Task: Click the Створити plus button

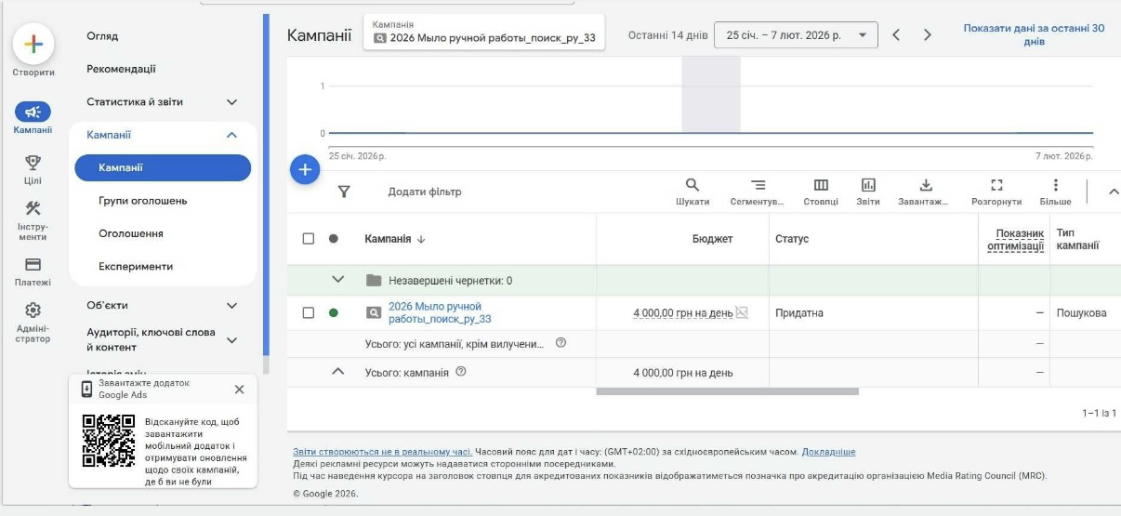Action: click(33, 44)
